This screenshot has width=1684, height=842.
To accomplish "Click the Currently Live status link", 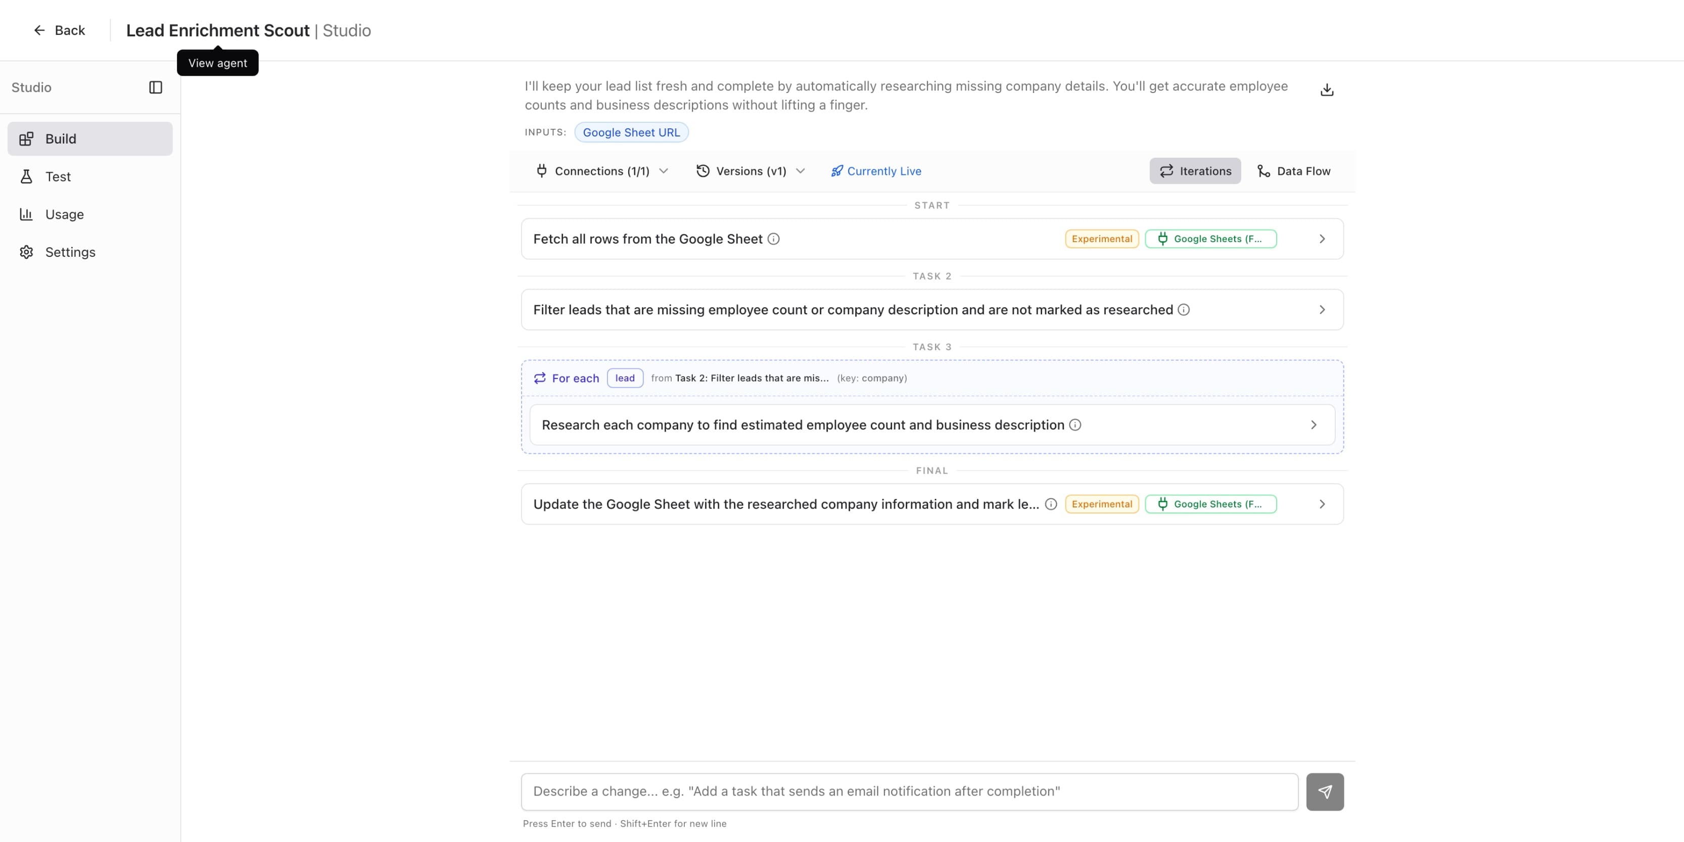I will 876,171.
